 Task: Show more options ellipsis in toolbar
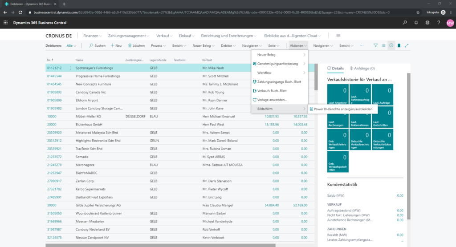362,46
